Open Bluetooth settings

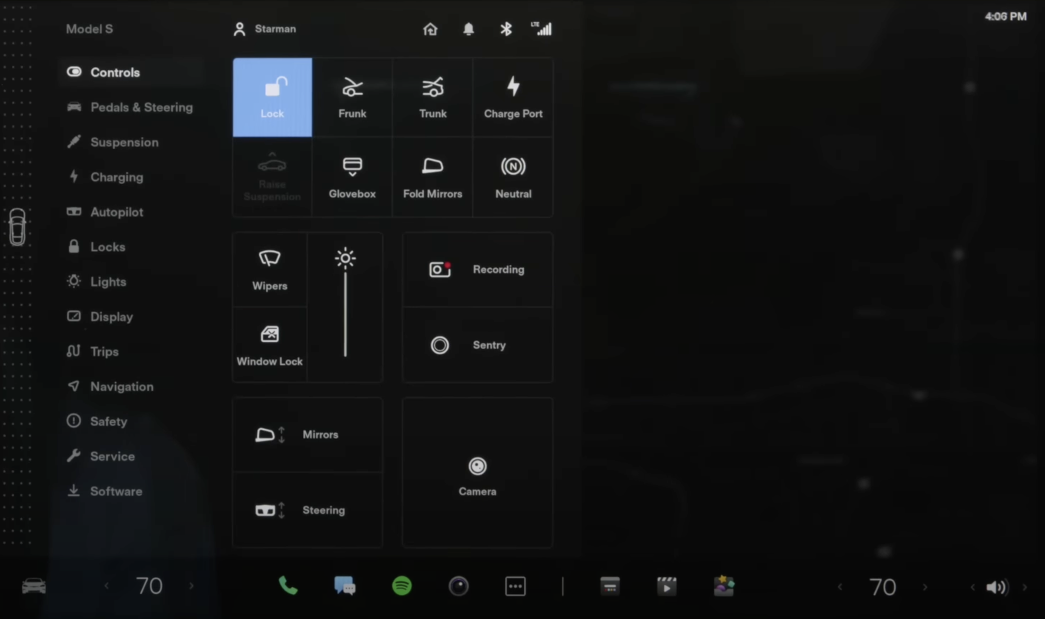tap(506, 29)
